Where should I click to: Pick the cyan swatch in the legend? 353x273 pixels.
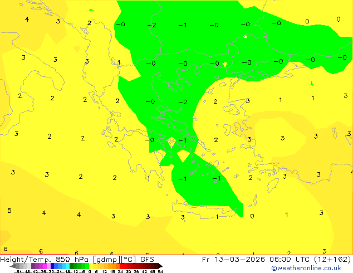pos(67,266)
